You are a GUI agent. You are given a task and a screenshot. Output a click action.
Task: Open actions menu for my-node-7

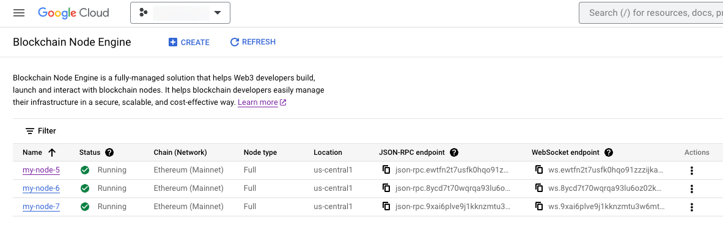point(691,207)
